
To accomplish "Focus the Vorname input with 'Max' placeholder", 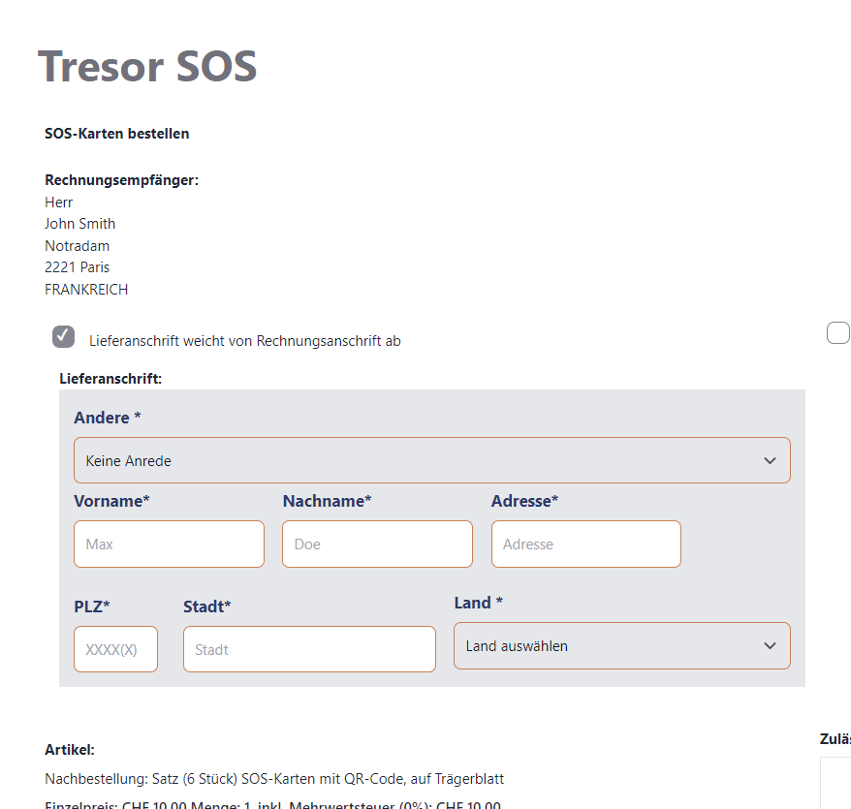I will click(x=169, y=544).
